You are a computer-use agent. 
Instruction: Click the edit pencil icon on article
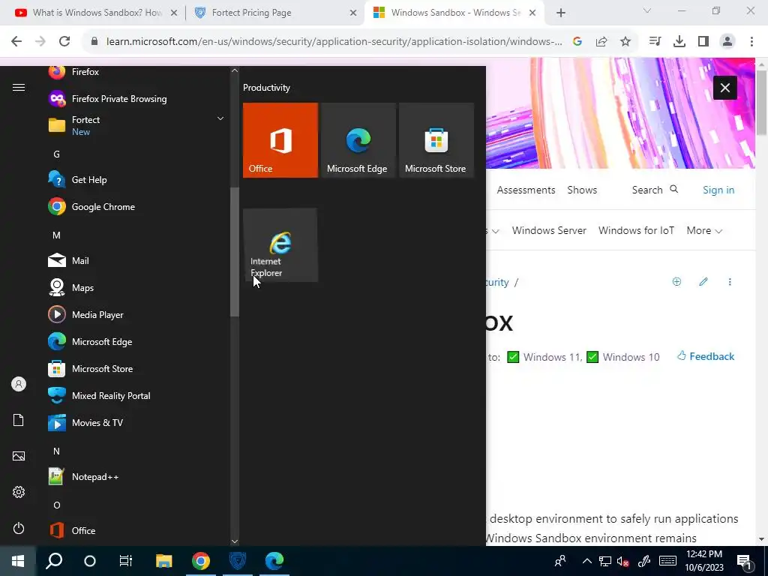703,282
